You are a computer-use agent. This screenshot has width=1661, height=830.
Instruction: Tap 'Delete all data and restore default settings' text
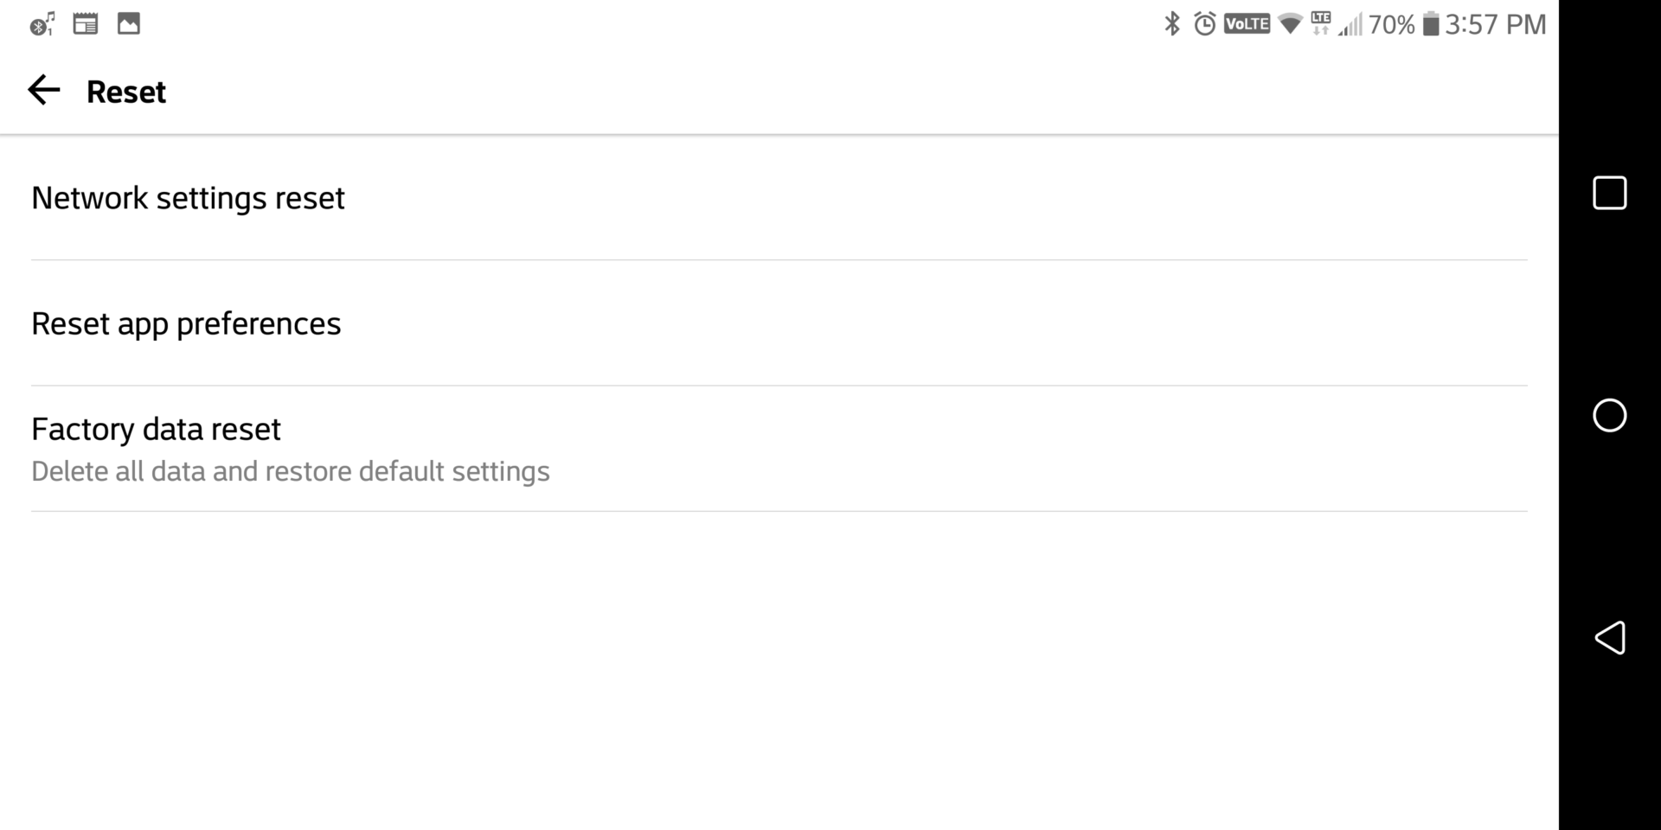(x=291, y=471)
